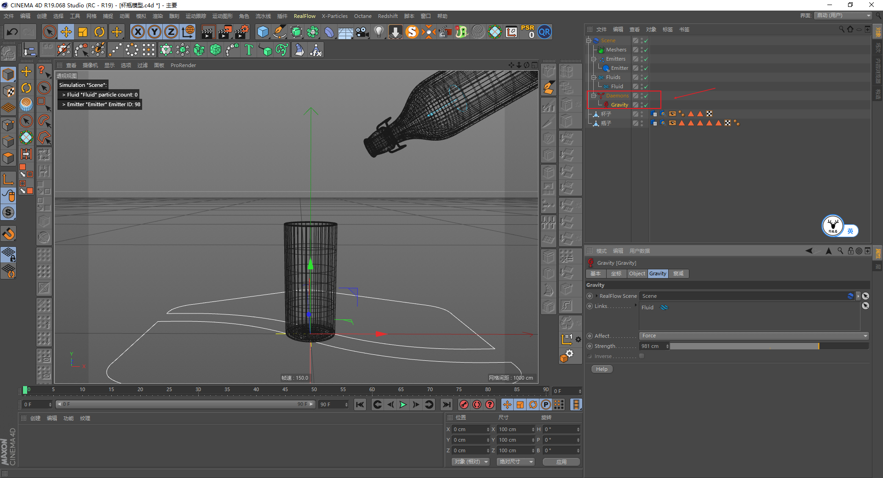Toggle Emitter object enabled checkmark
This screenshot has height=478, width=883.
click(646, 68)
